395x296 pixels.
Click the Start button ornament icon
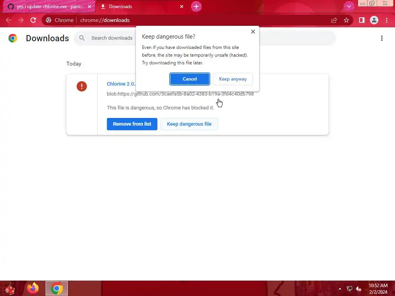[10, 288]
